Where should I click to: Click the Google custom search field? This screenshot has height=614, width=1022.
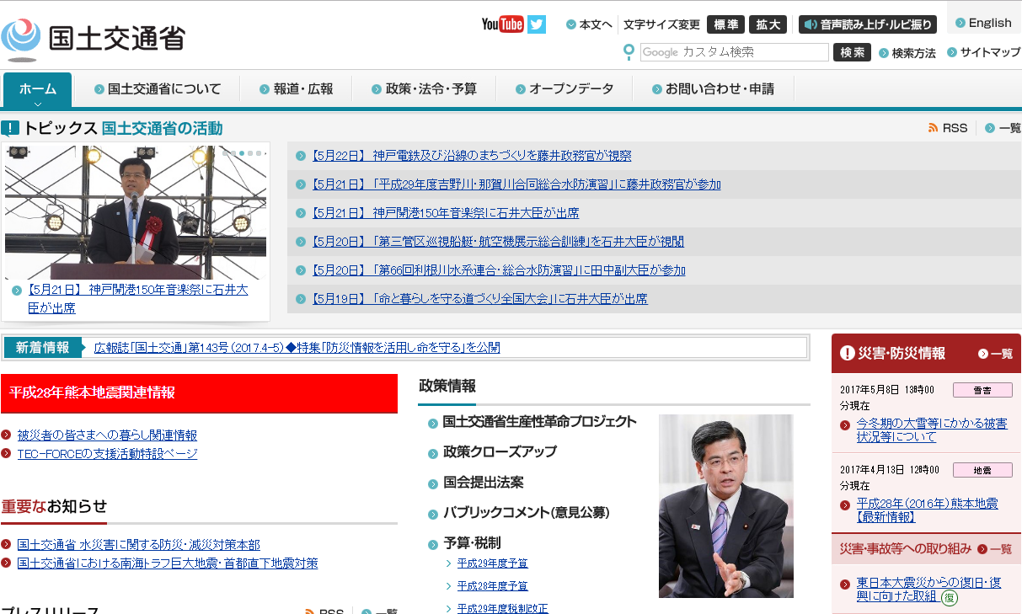(x=734, y=52)
